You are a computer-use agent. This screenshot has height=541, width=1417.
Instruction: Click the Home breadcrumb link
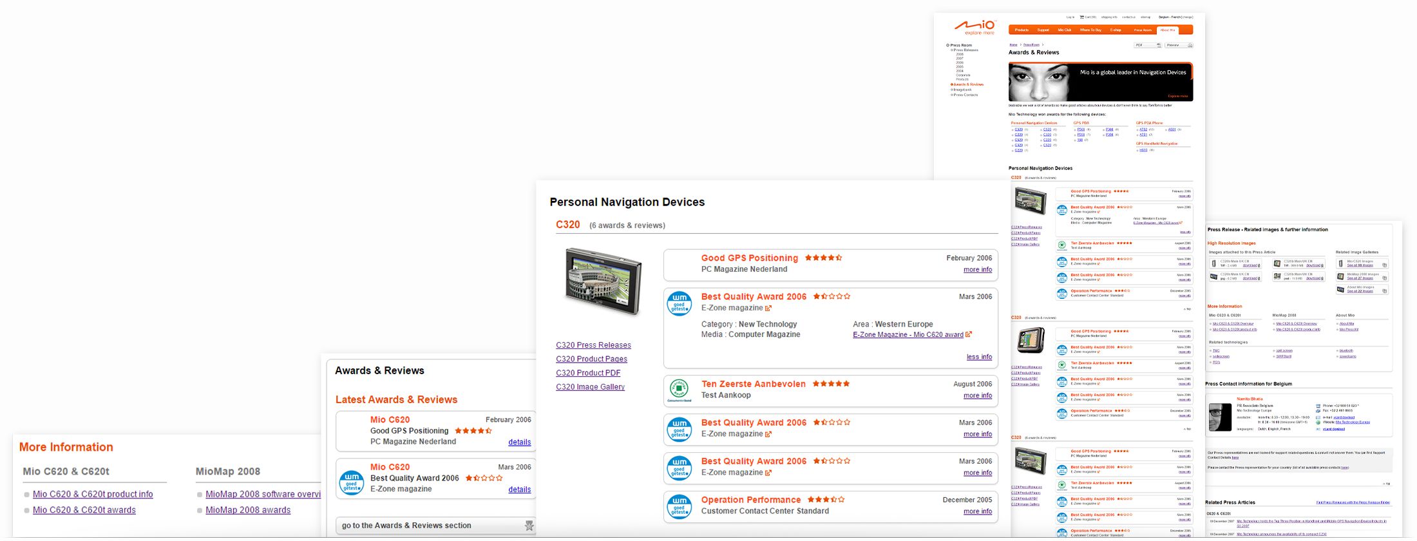(1013, 45)
